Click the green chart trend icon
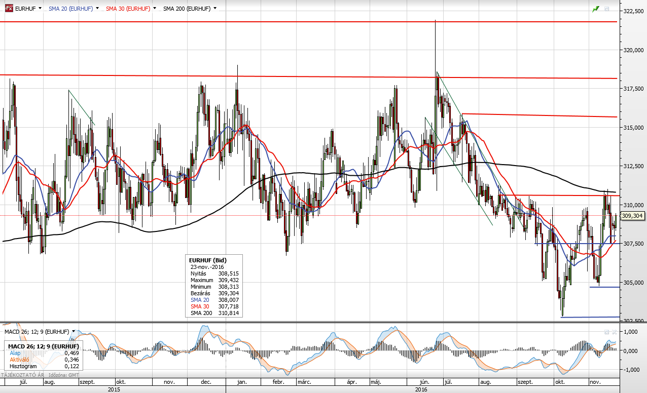 596,9
